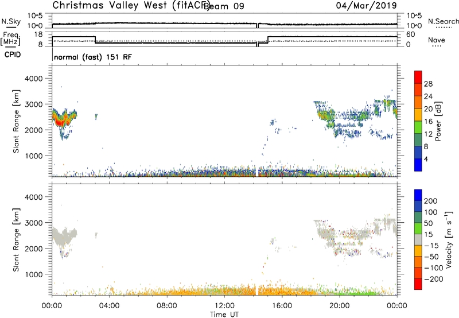Click the 28 label on Power colorbar

[x=428, y=84]
